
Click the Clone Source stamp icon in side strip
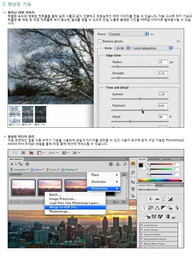pos(133,195)
